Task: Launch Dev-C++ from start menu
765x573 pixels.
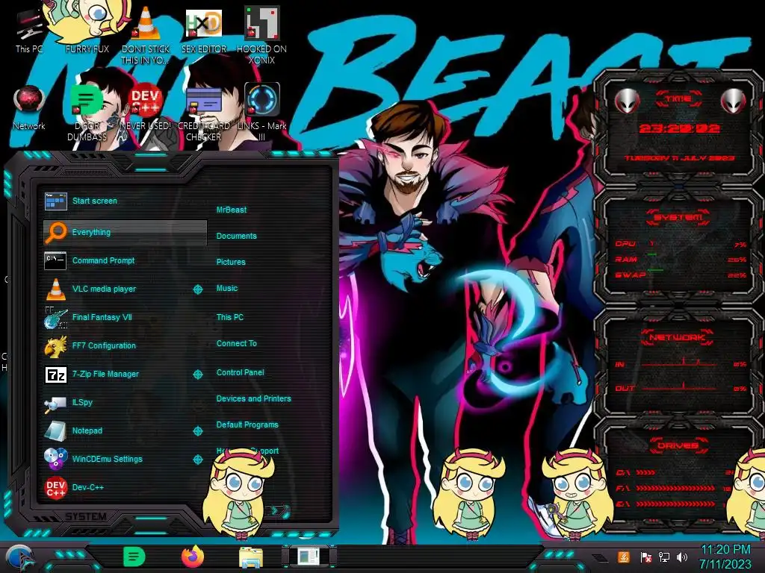Action: point(125,487)
